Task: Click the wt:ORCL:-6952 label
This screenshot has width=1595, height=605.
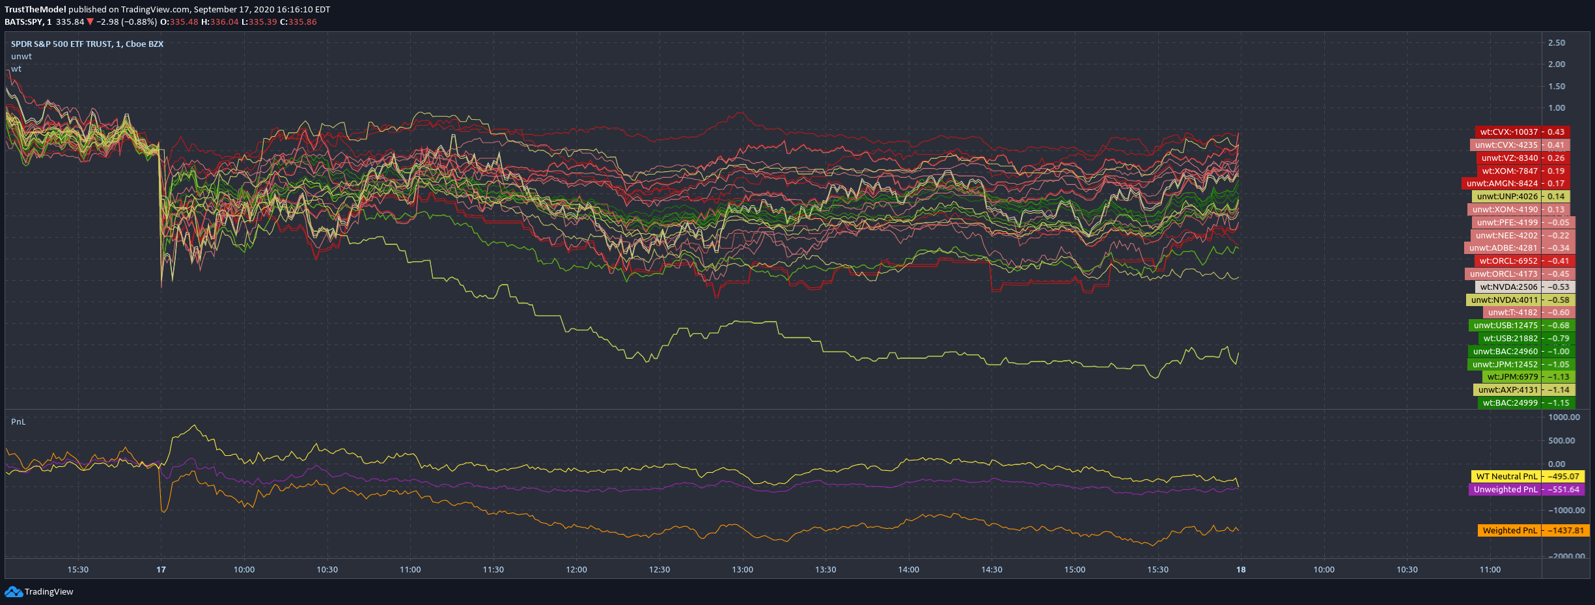Action: tap(1525, 260)
